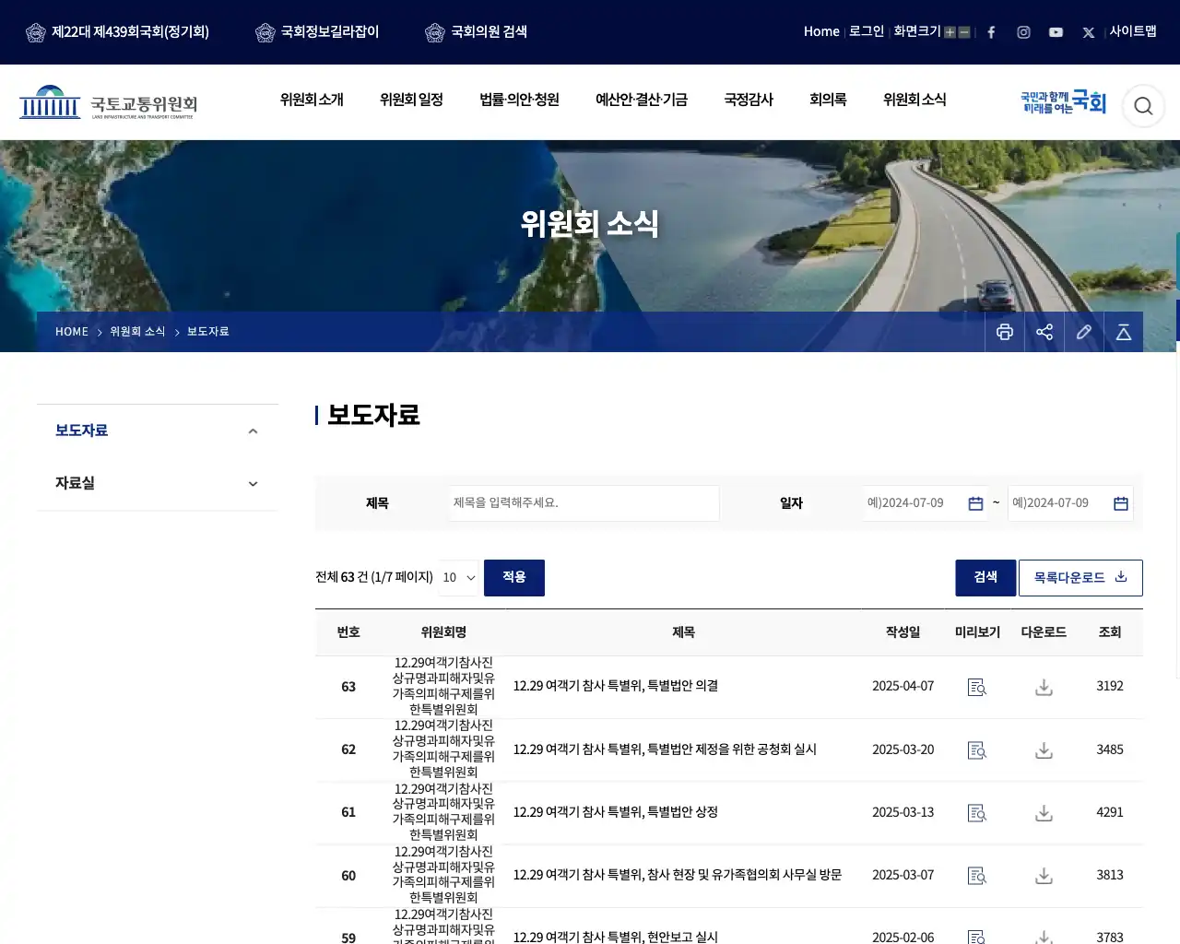Download attachment for row 60

coord(1044,876)
